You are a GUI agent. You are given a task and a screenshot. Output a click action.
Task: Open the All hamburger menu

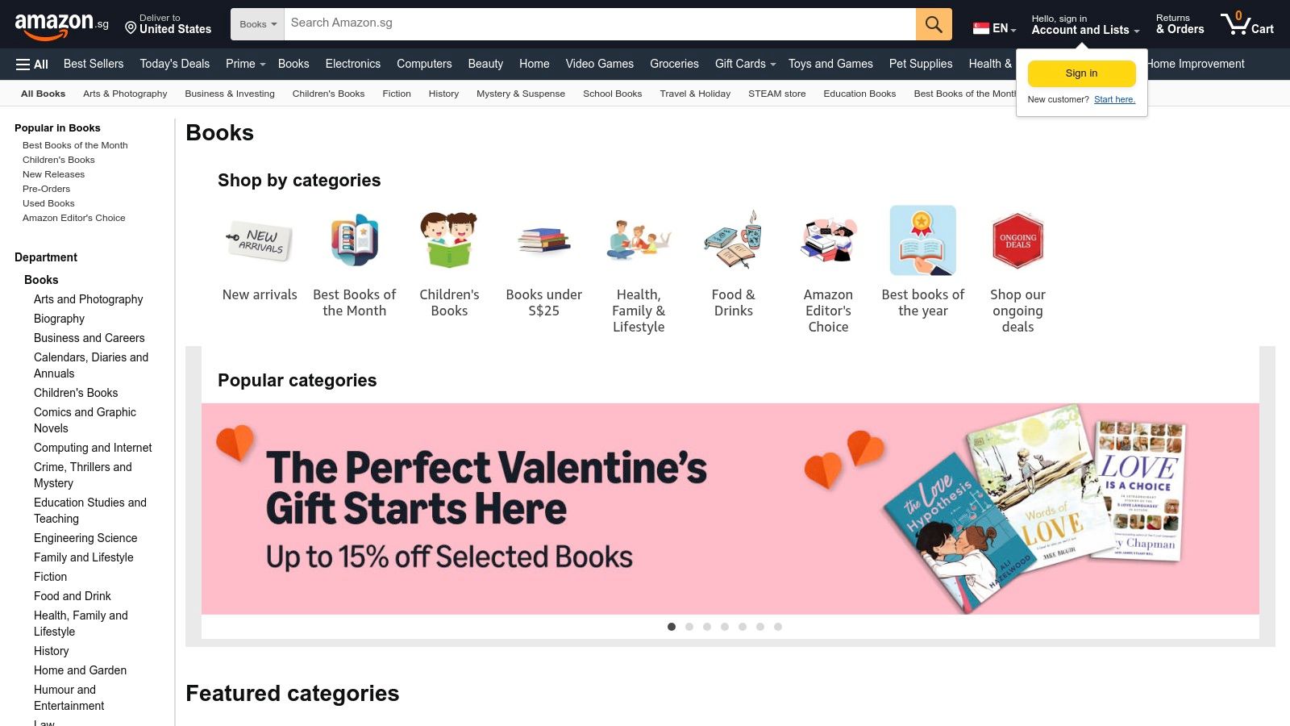click(31, 64)
